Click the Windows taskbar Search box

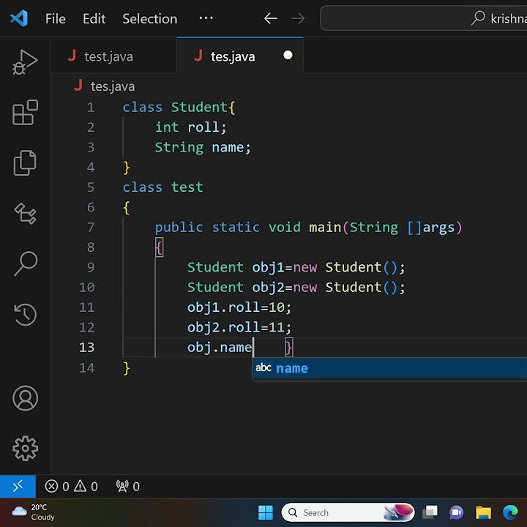[x=348, y=512]
